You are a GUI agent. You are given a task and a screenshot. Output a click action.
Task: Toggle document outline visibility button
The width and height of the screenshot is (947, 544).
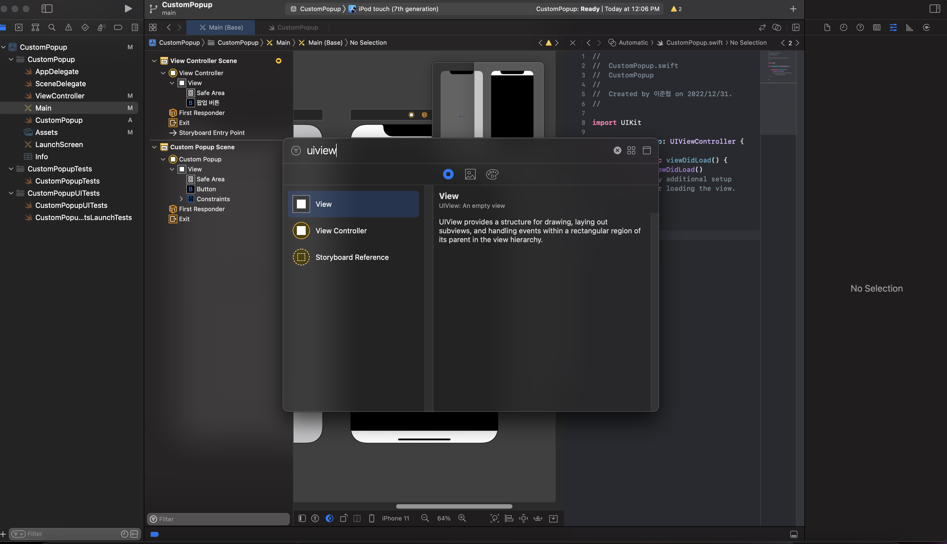(x=302, y=518)
